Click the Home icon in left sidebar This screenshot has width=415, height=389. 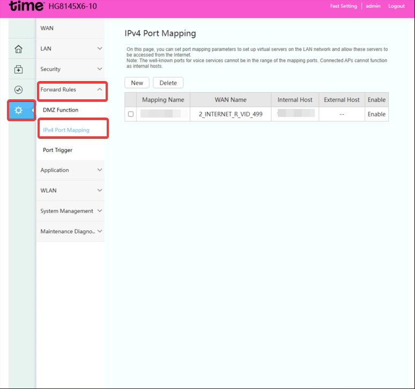[18, 49]
